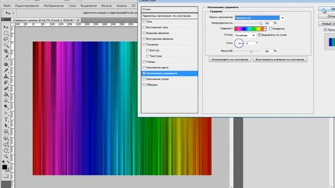Open the Изображение menu
The height and width of the screenshot is (188, 335).
click(x=53, y=6)
